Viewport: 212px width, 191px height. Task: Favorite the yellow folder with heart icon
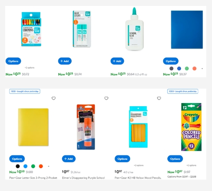(x=53, y=98)
